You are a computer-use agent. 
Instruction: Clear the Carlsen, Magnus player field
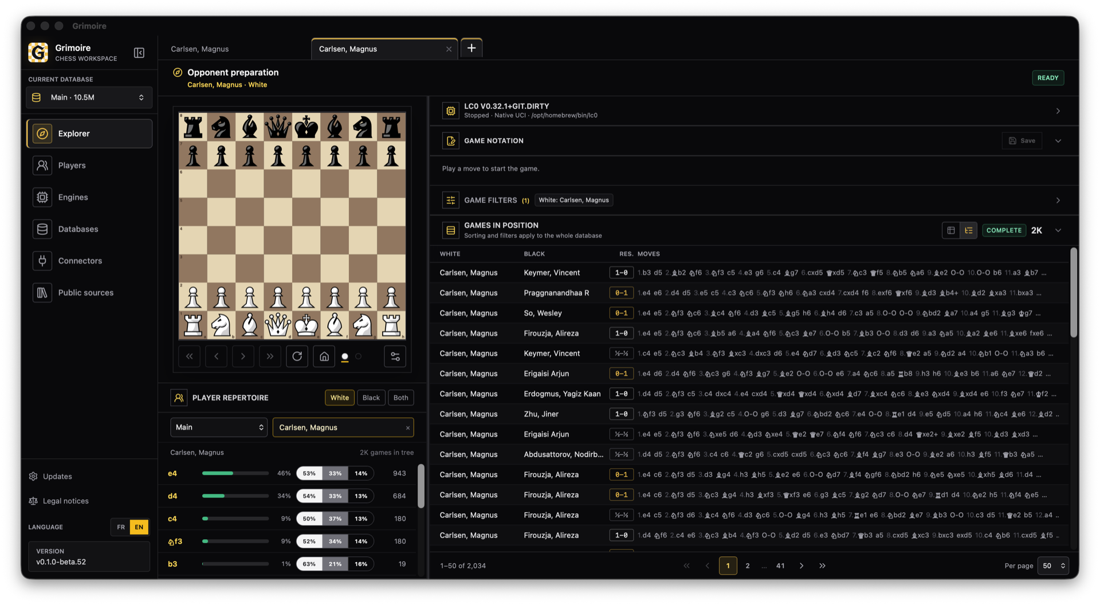coord(407,428)
